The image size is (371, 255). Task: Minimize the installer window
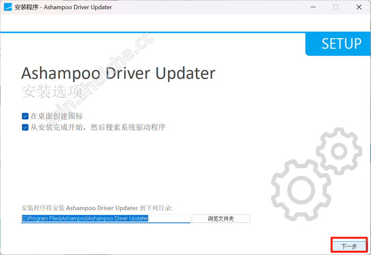313,7
